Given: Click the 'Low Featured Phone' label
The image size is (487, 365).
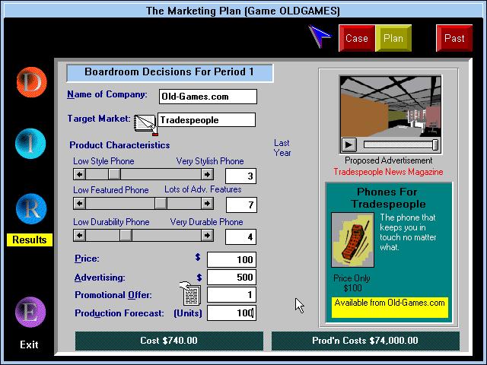Looking at the screenshot, I should (x=111, y=190).
